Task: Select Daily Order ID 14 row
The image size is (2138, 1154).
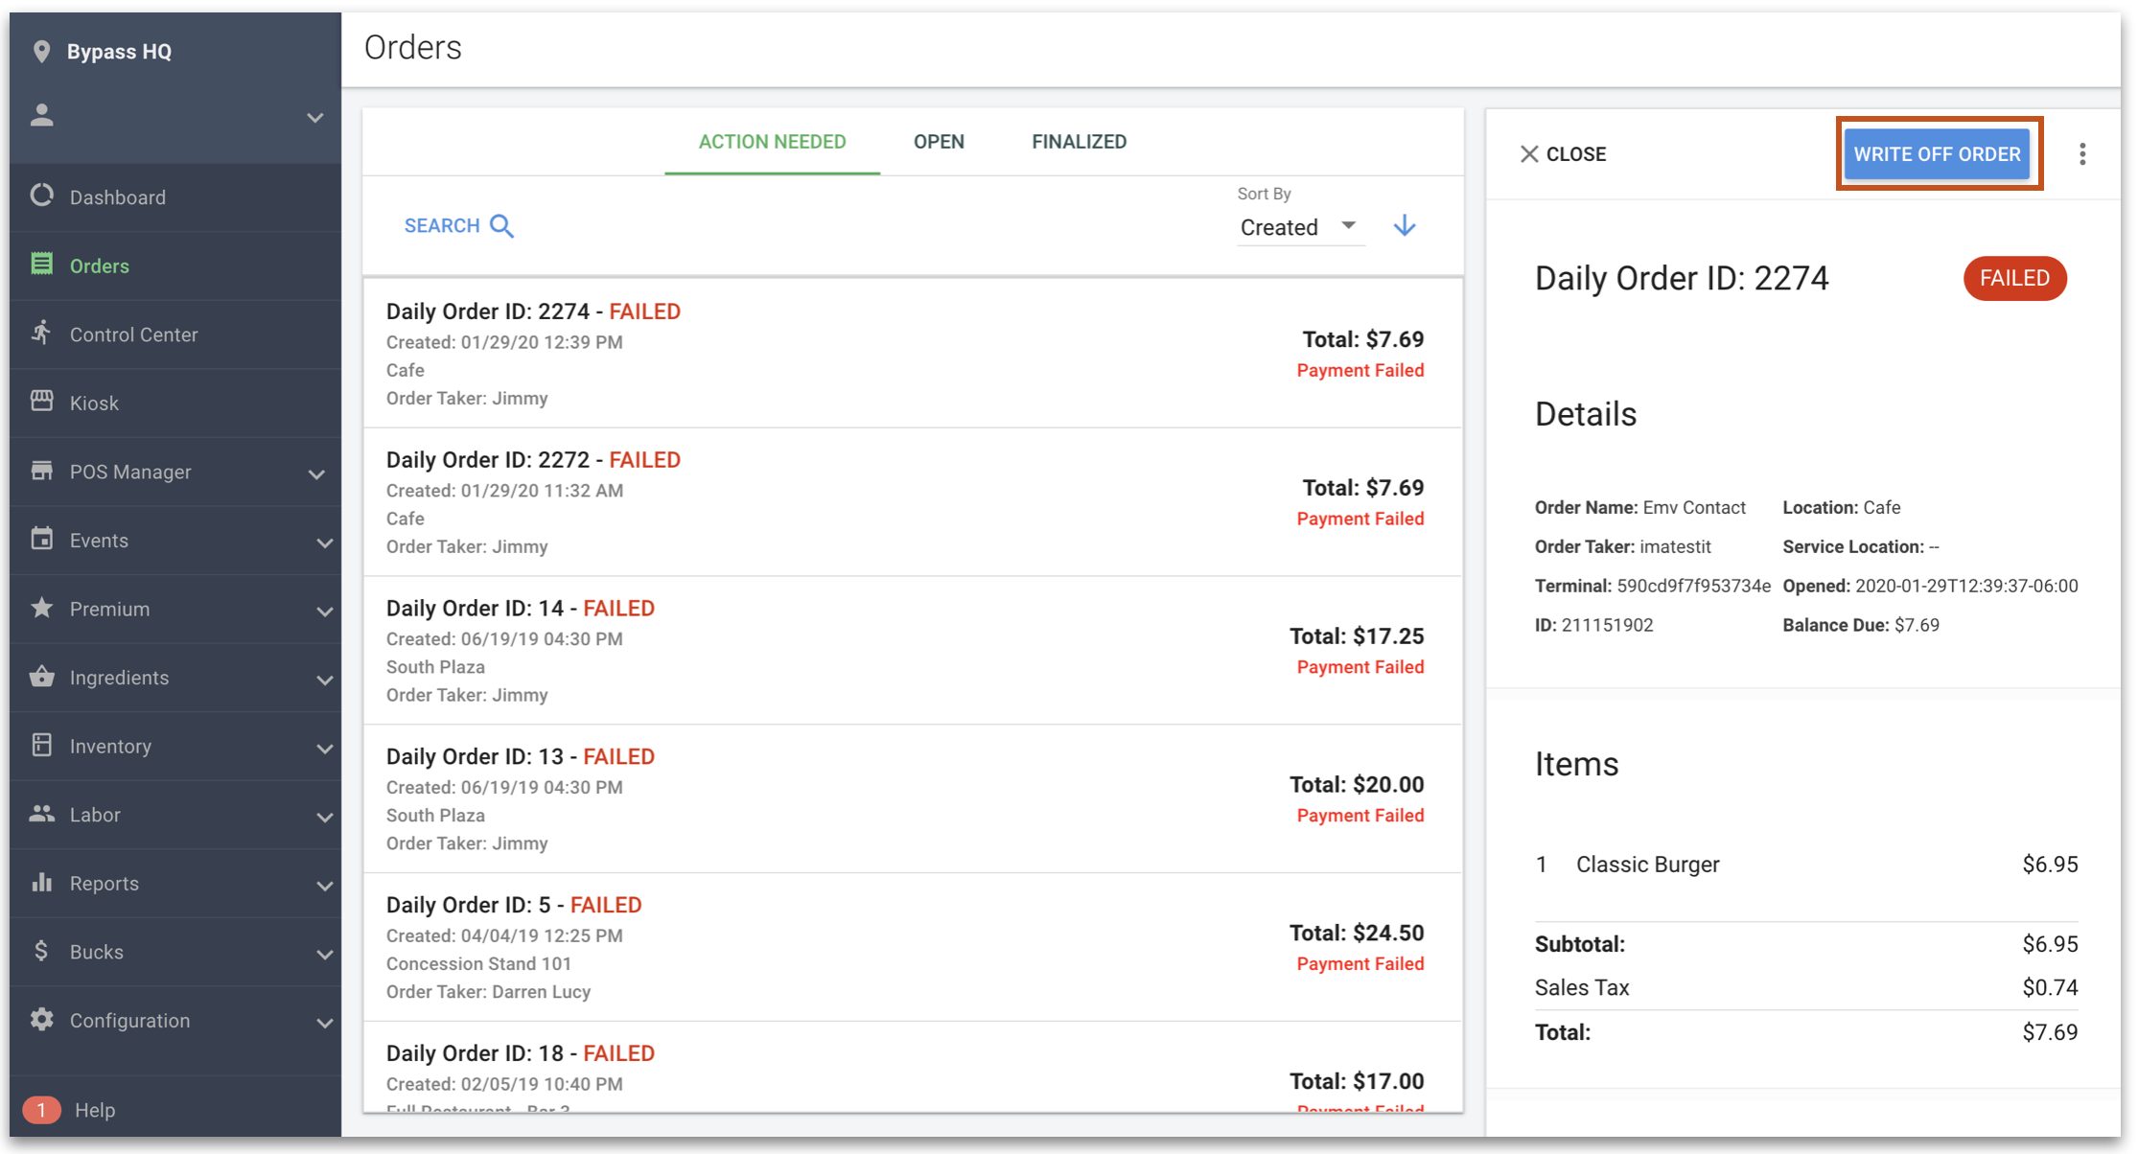Action: [x=913, y=651]
